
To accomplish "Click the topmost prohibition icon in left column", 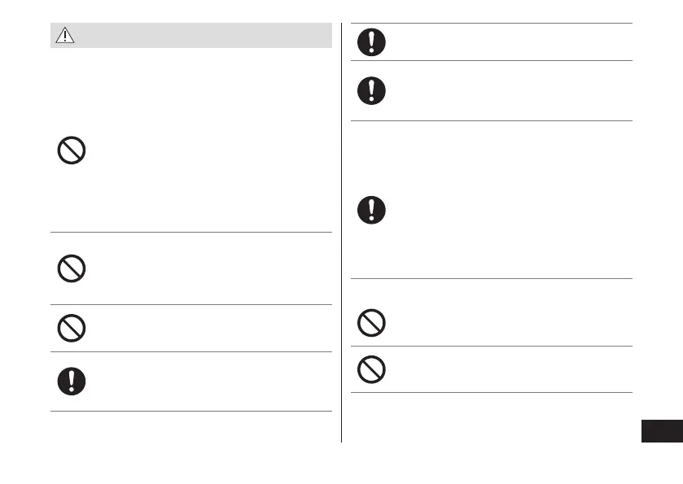I will click(x=72, y=150).
